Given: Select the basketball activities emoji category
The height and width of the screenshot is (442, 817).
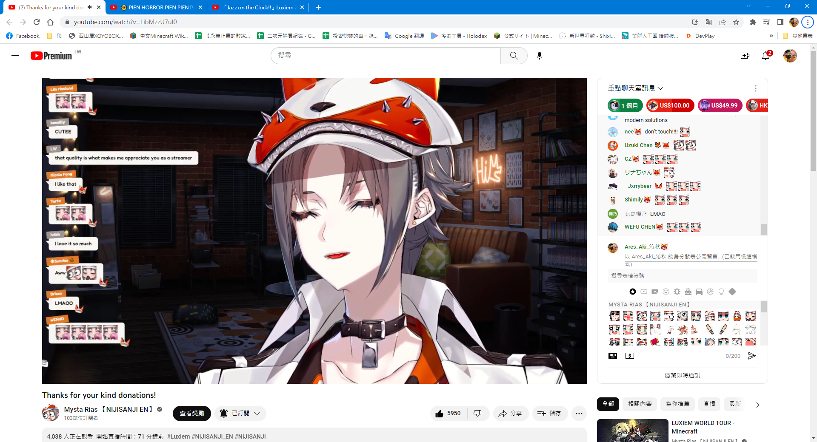Looking at the screenshot, I should pos(710,292).
